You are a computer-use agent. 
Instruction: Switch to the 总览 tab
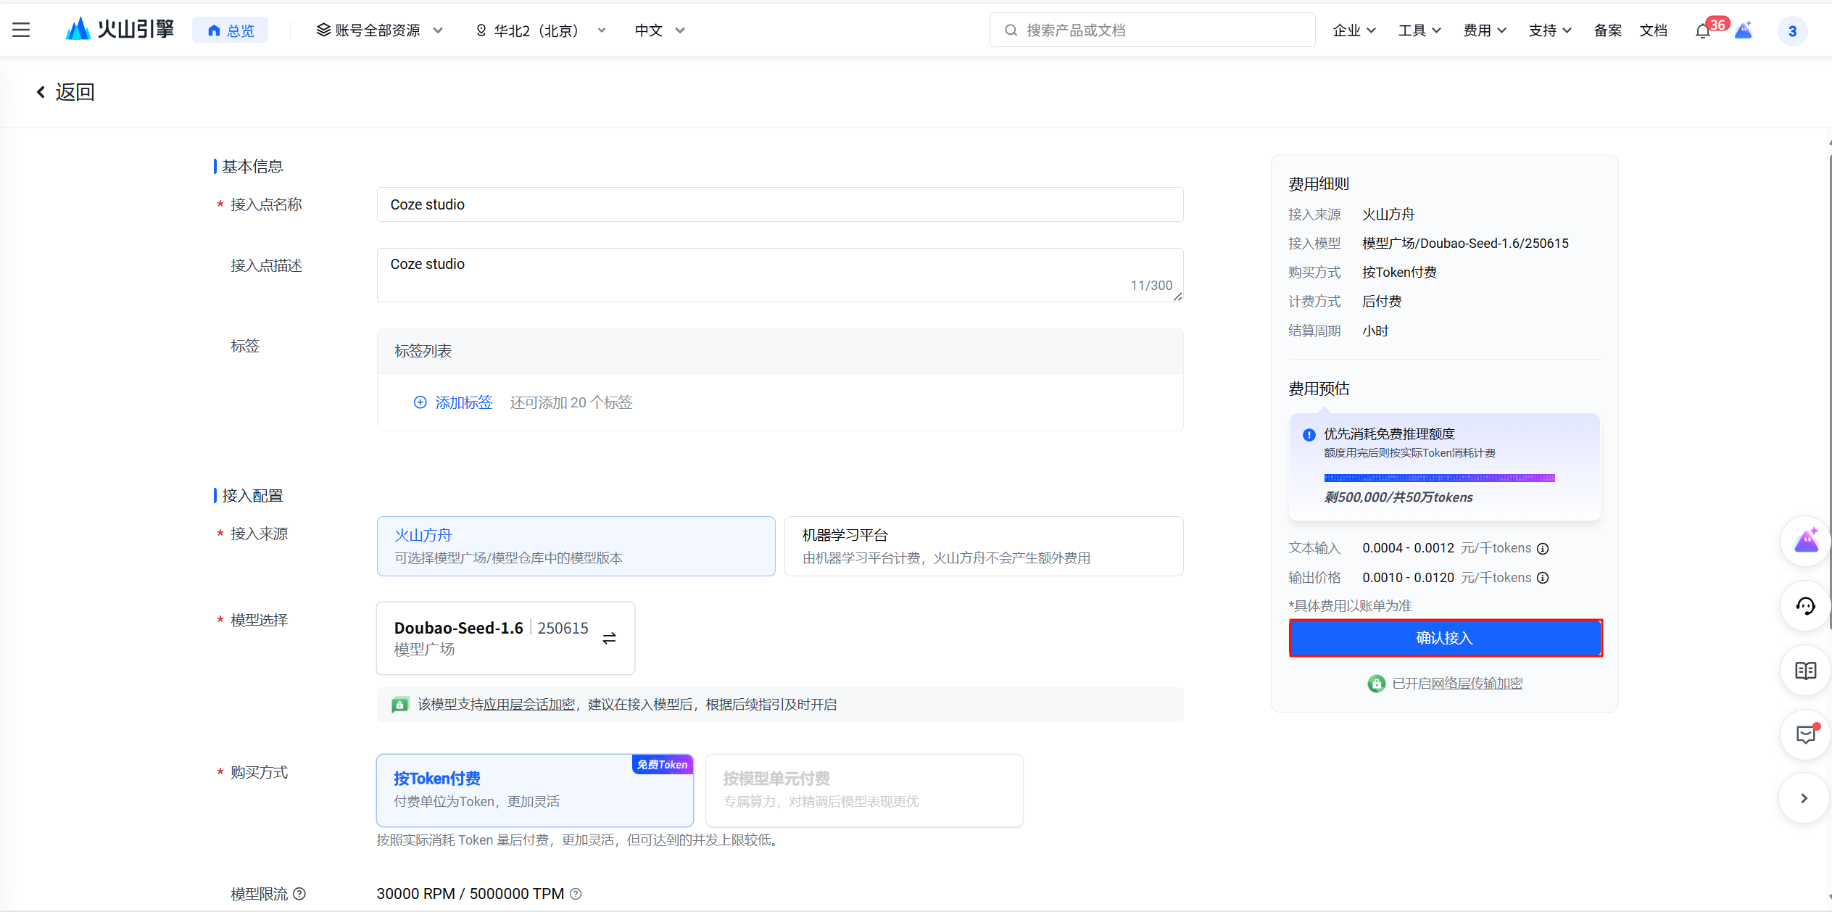pyautogui.click(x=230, y=30)
